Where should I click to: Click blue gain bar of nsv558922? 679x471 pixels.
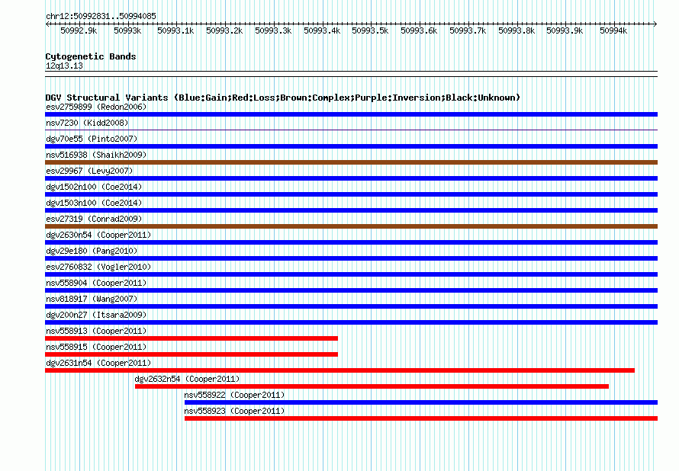421,402
